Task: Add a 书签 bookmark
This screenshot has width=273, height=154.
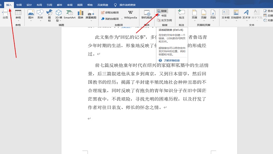Action: (x=162, y=15)
